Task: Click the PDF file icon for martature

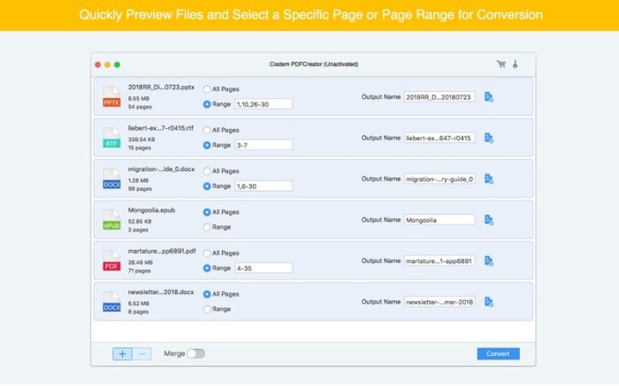Action: [111, 261]
